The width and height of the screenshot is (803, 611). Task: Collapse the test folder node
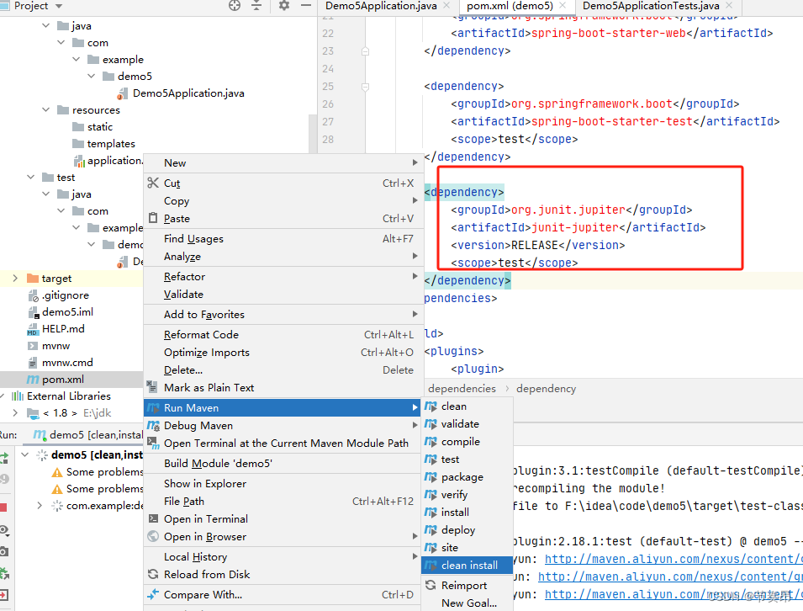[x=31, y=177]
